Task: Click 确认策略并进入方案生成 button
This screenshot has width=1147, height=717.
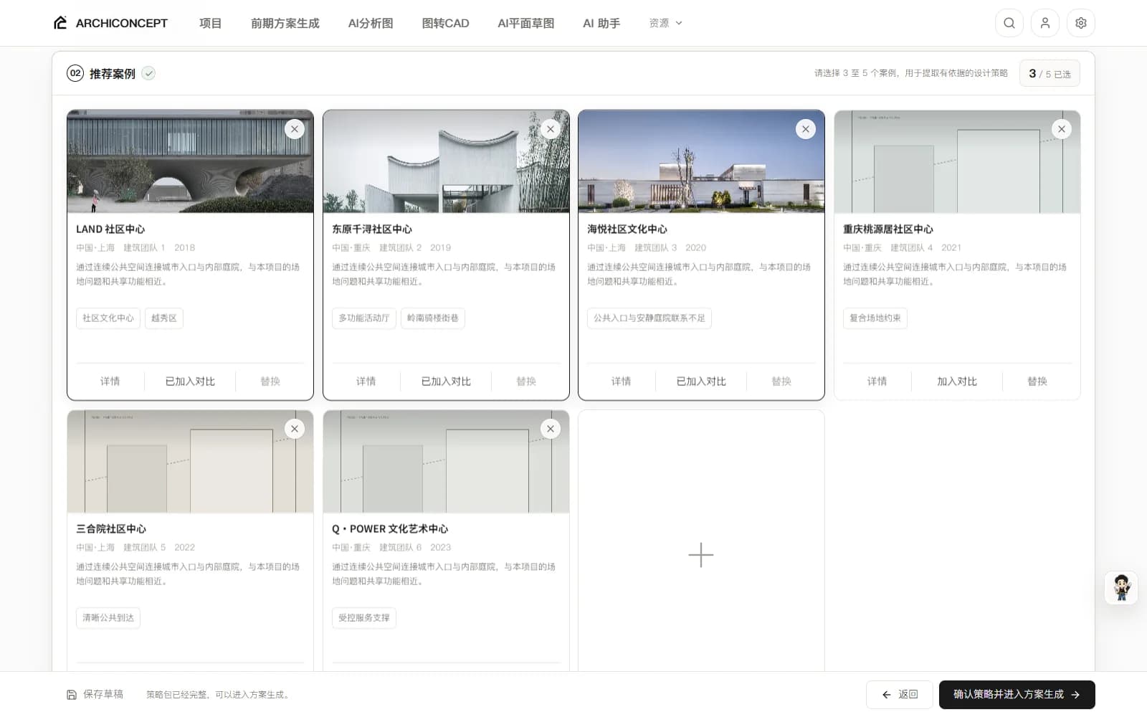Action: [x=1017, y=695]
